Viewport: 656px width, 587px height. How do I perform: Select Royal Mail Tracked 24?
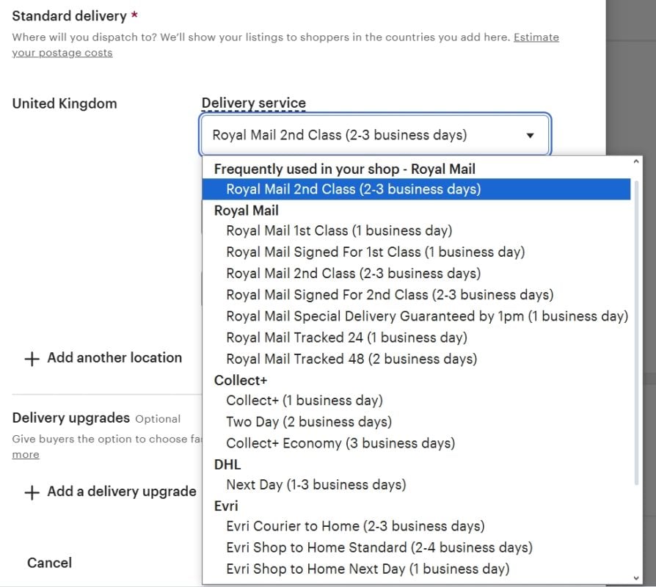tap(346, 338)
